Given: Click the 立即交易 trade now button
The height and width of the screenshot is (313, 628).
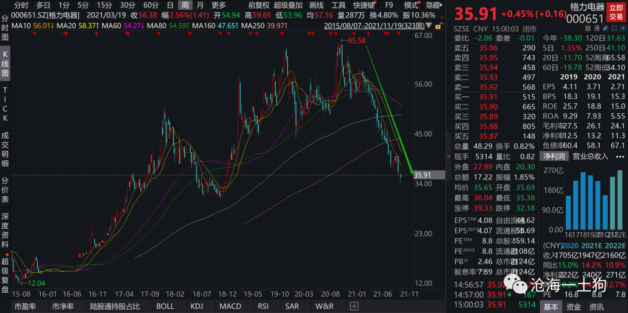Looking at the screenshot, I should click(x=616, y=12).
